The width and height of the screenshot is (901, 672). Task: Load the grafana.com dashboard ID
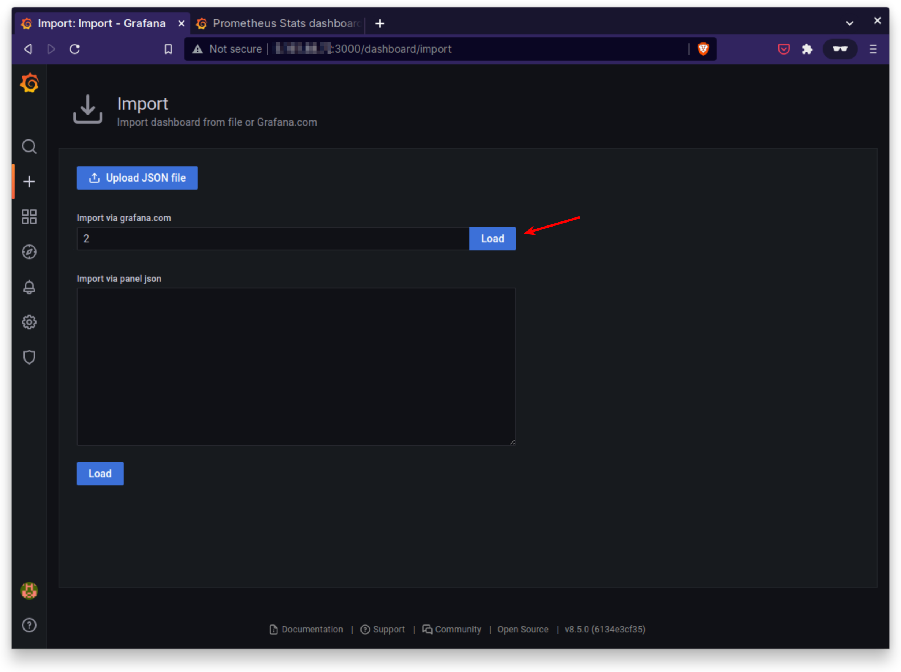[492, 238]
